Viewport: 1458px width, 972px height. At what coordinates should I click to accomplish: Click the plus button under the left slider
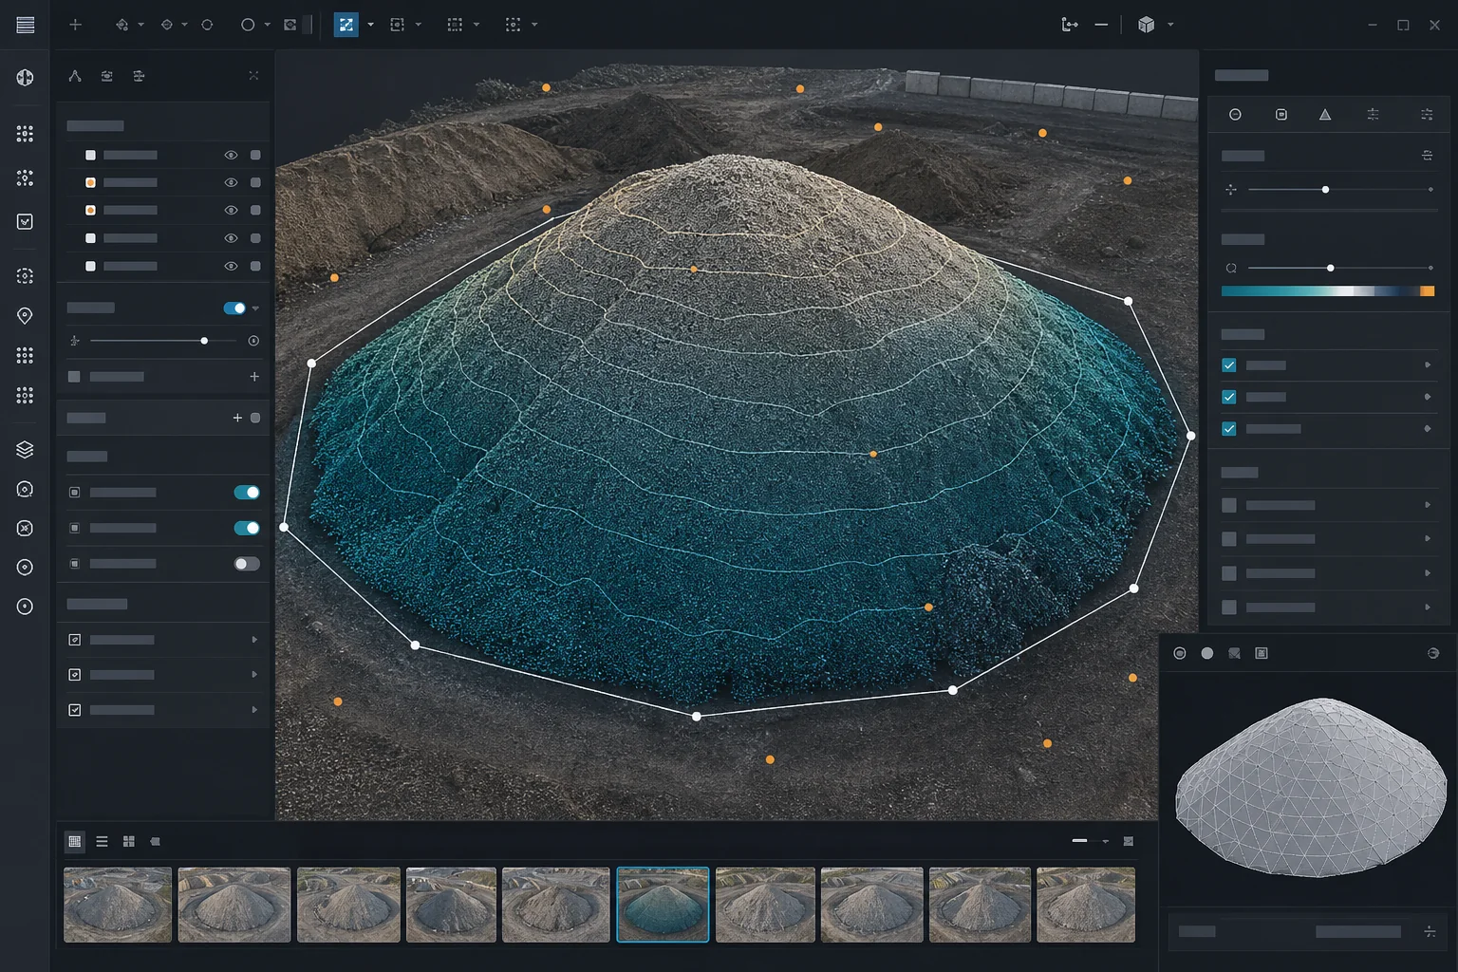(254, 377)
